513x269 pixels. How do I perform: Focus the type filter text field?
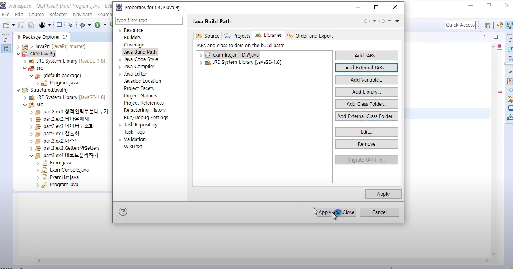149,21
